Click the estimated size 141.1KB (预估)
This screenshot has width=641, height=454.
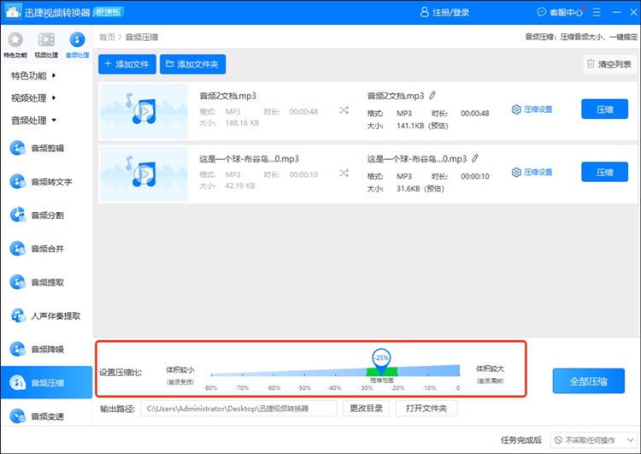422,126
